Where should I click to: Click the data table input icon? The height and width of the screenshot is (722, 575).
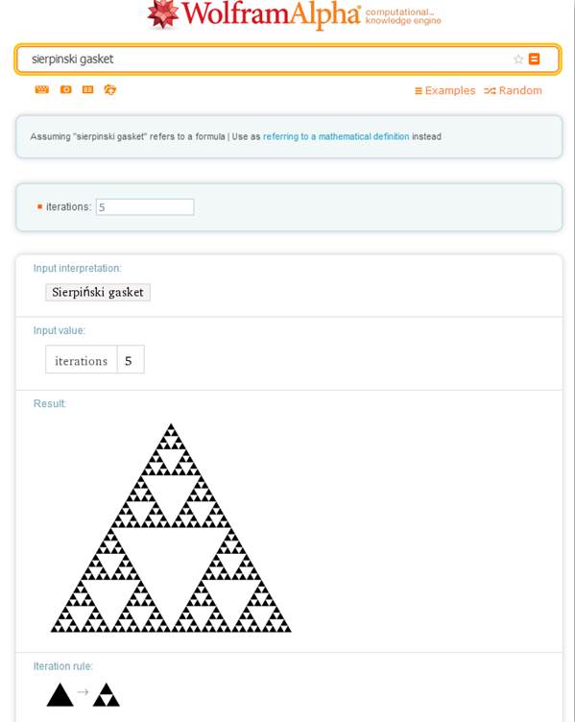tap(88, 89)
